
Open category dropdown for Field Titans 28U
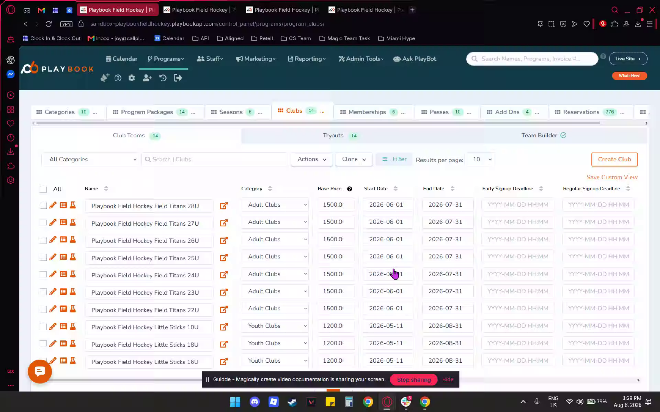tap(274, 205)
